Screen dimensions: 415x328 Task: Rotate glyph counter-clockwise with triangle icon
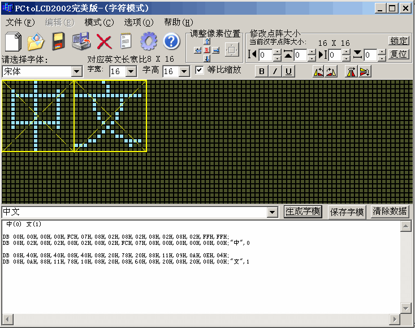coord(318,71)
